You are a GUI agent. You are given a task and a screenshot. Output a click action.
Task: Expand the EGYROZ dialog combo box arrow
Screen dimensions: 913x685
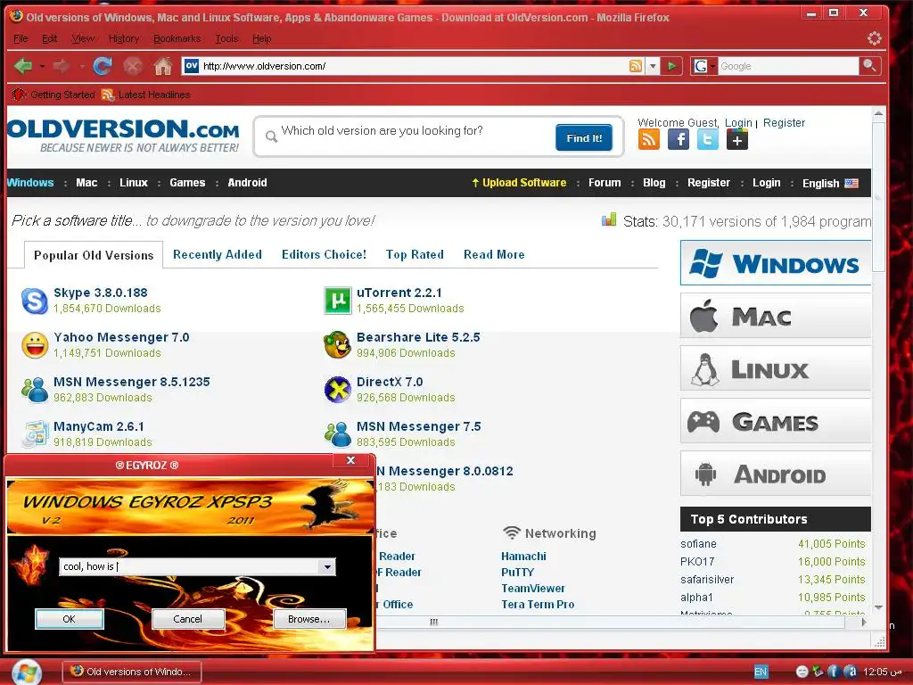[x=327, y=566]
